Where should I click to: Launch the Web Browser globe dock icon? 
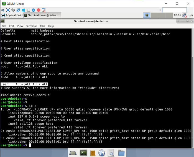click(102, 153)
